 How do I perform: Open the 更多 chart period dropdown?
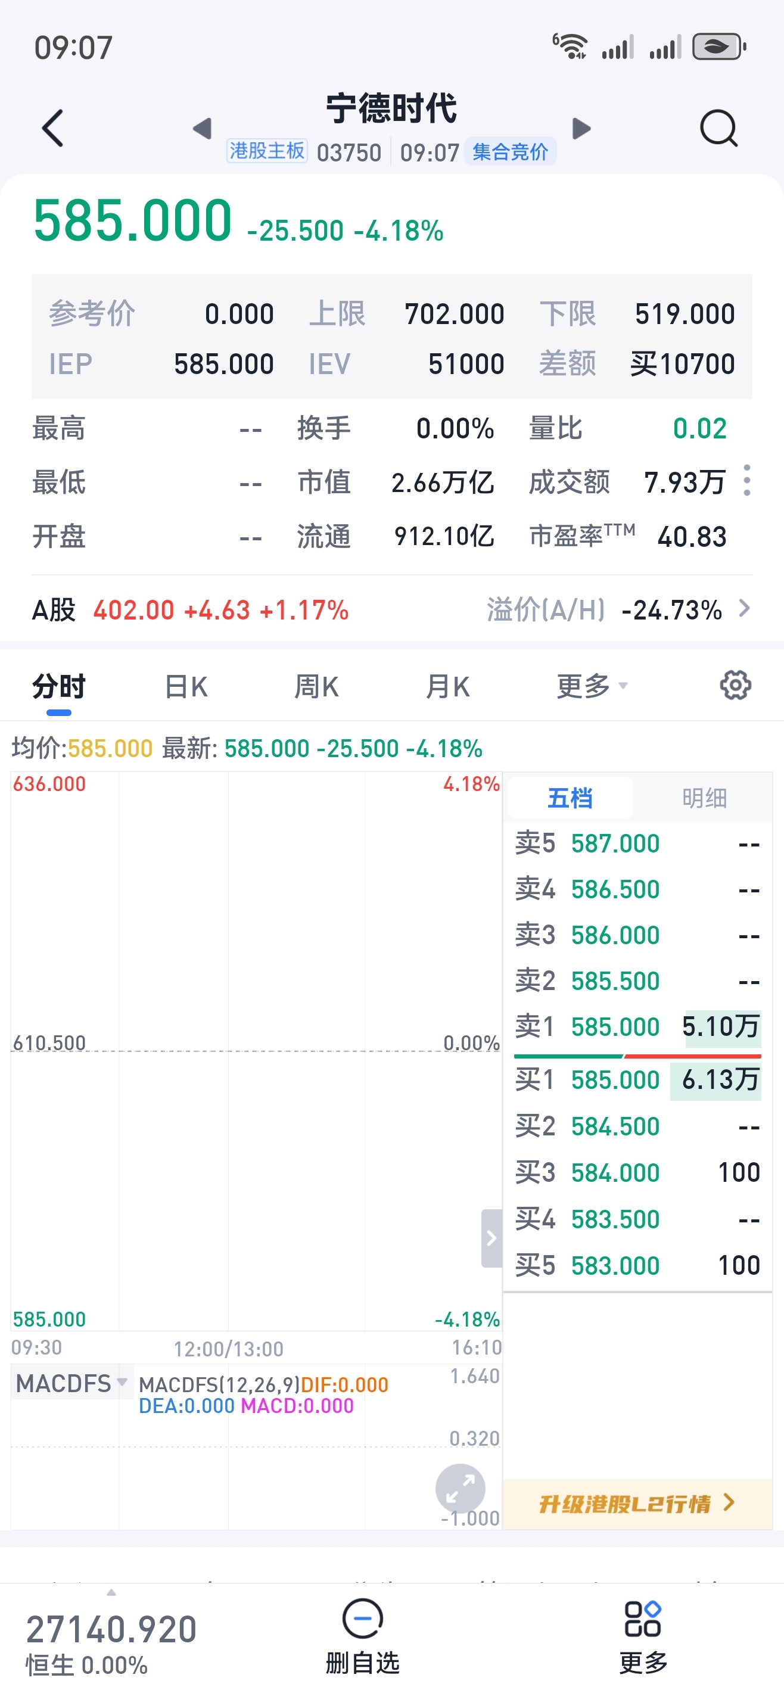(x=592, y=686)
